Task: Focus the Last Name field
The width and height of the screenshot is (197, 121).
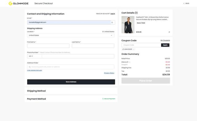Action: [93, 46]
